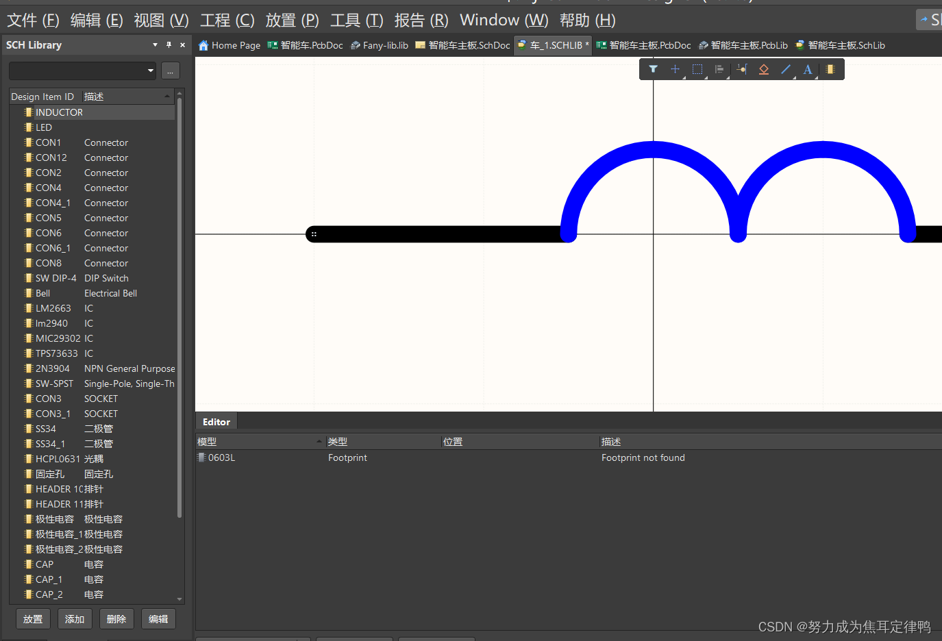
Task: Click the 添加 button
Action: coord(75,619)
